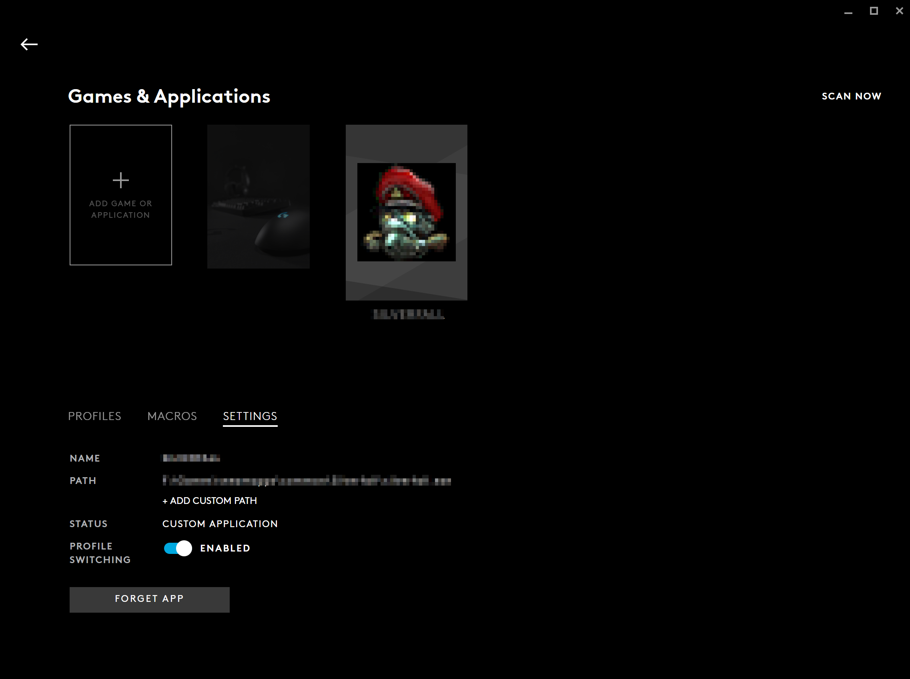Switch to the Macros tab
The width and height of the screenshot is (910, 679).
tap(172, 416)
